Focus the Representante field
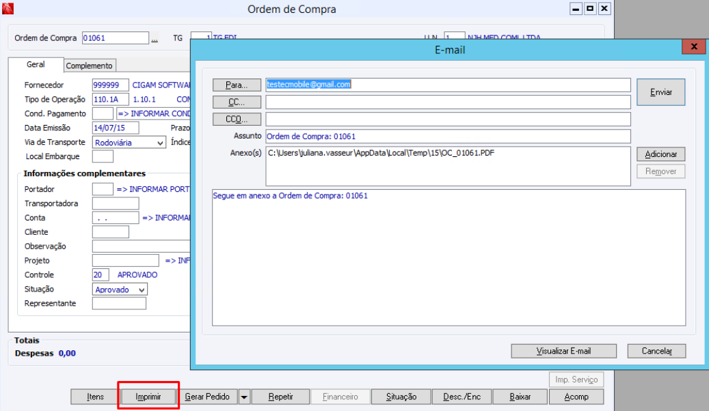 119,304
